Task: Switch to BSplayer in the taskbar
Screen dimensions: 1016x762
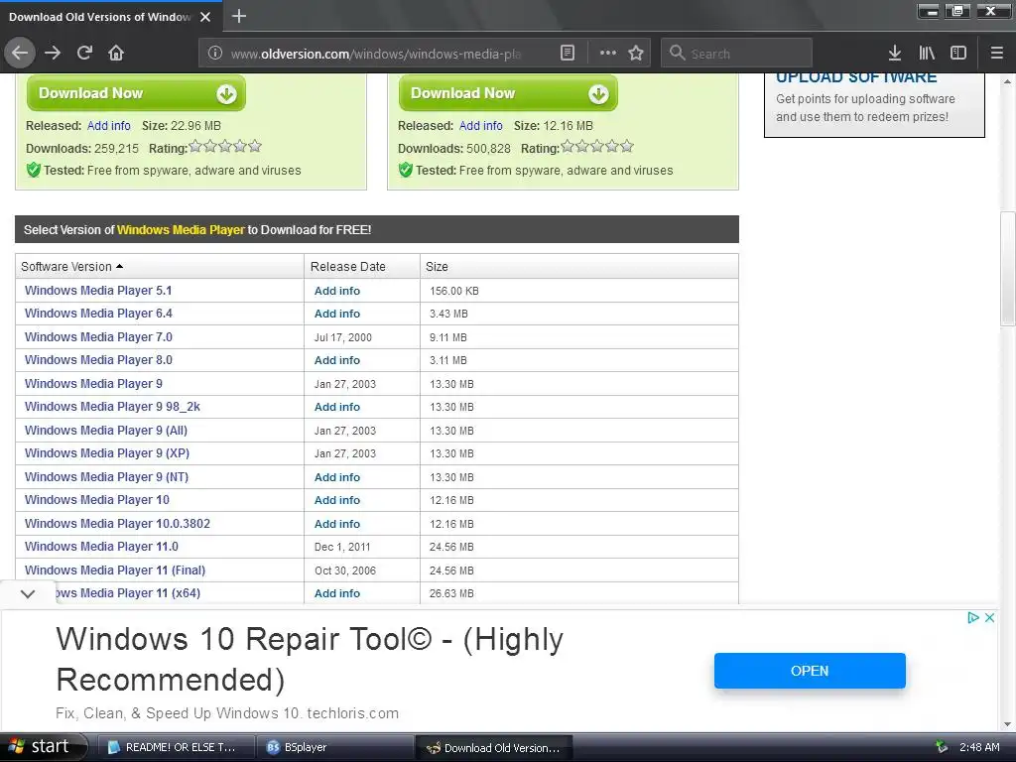Action: point(333,748)
